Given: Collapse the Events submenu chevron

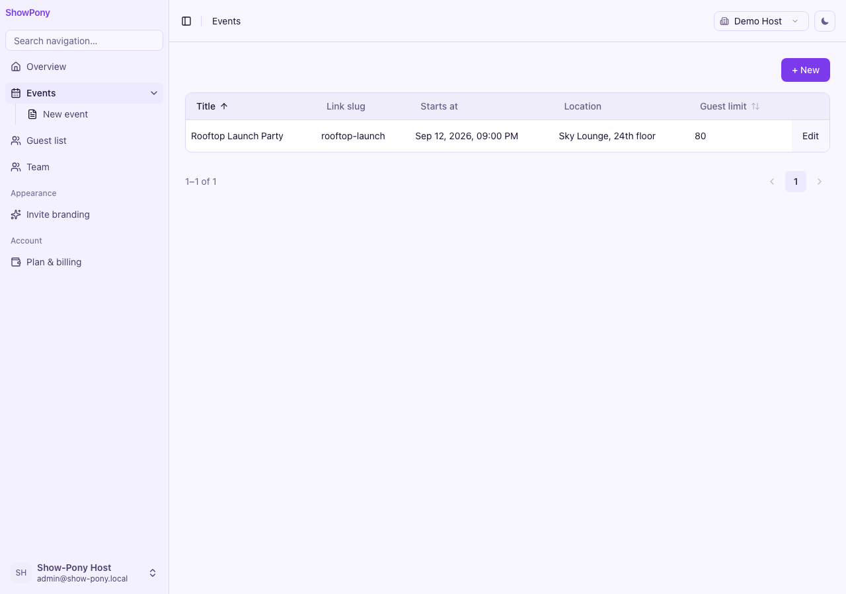Looking at the screenshot, I should [154, 93].
